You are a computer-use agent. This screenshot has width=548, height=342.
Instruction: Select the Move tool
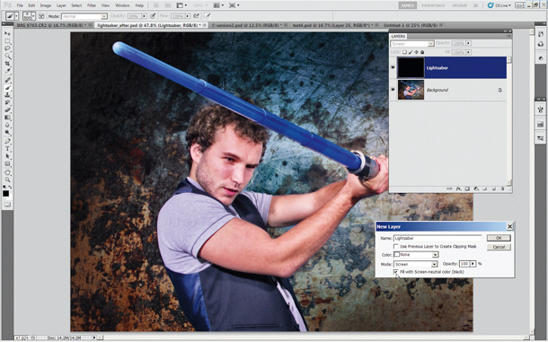7,33
